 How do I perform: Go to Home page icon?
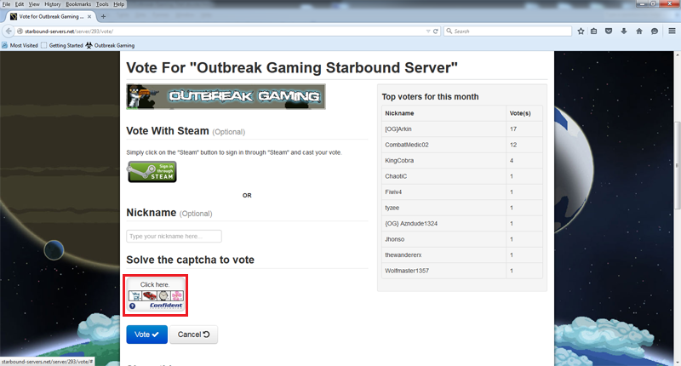pyautogui.click(x=639, y=31)
